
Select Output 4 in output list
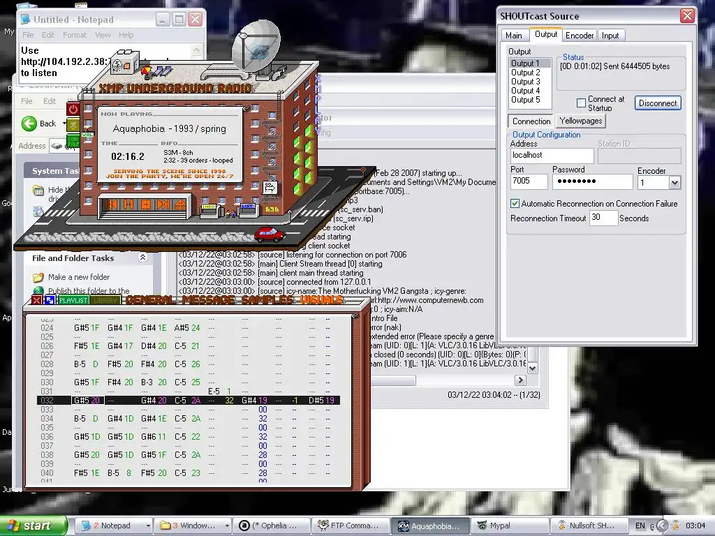[529, 91]
